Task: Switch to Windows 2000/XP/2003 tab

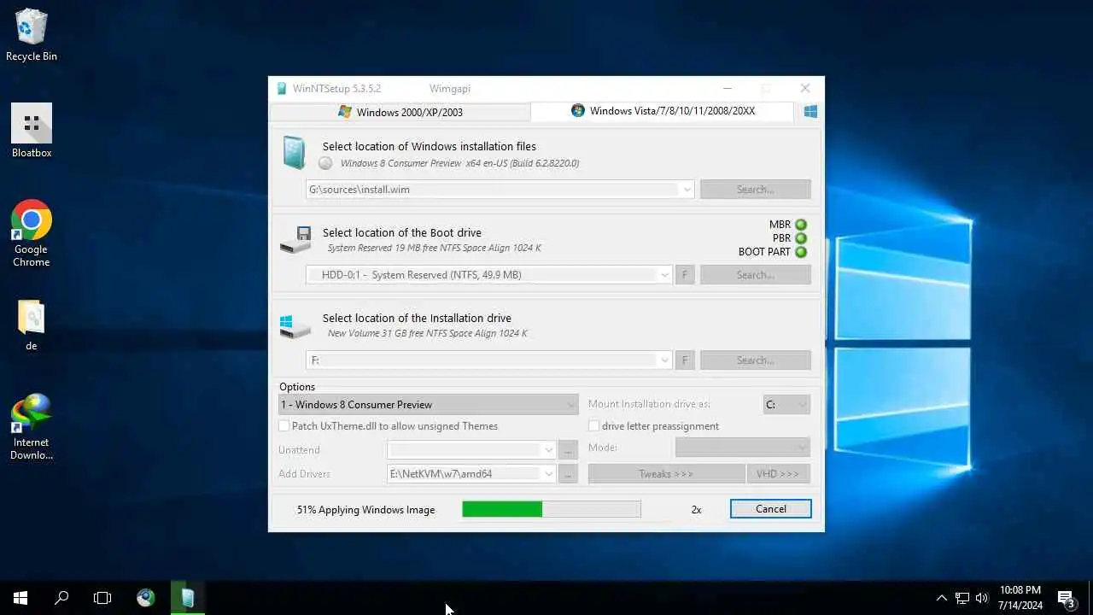Action: pos(400,112)
